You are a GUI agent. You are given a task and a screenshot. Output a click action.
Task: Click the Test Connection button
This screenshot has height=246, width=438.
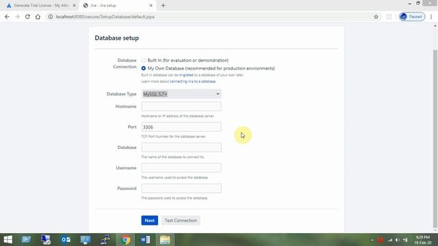(x=181, y=220)
